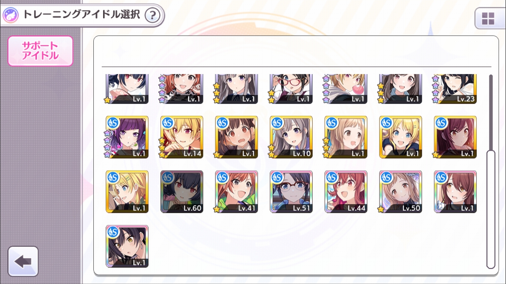Select the Lv.41 orange-haired idol card
506x284 pixels.
coord(236,192)
